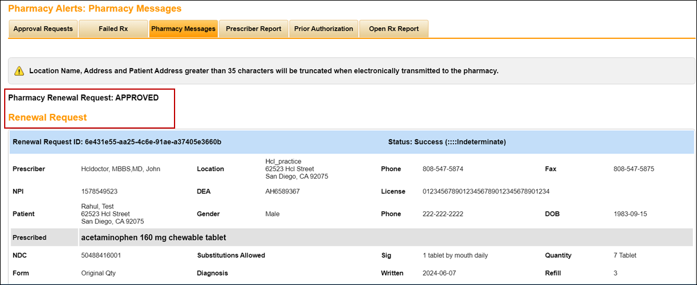Select the Pharmacy Messages tab
Screen dimensions: 697x285
(x=183, y=28)
